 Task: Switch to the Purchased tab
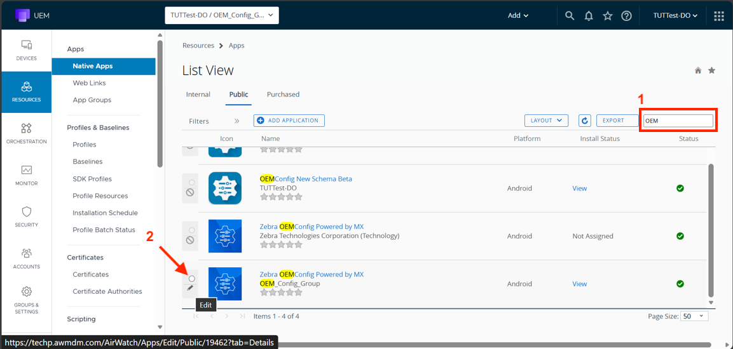(x=283, y=95)
